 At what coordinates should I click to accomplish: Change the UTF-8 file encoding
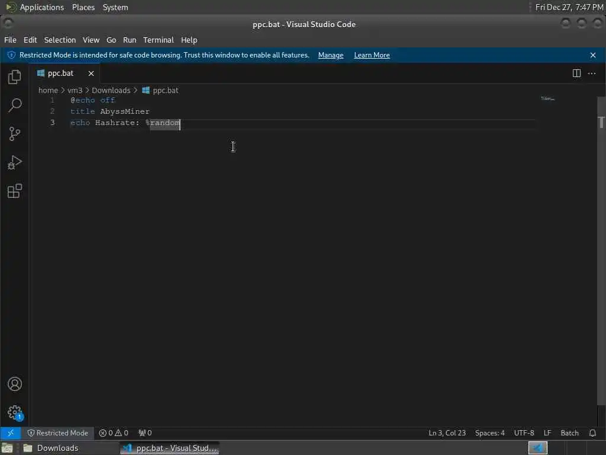tap(524, 433)
